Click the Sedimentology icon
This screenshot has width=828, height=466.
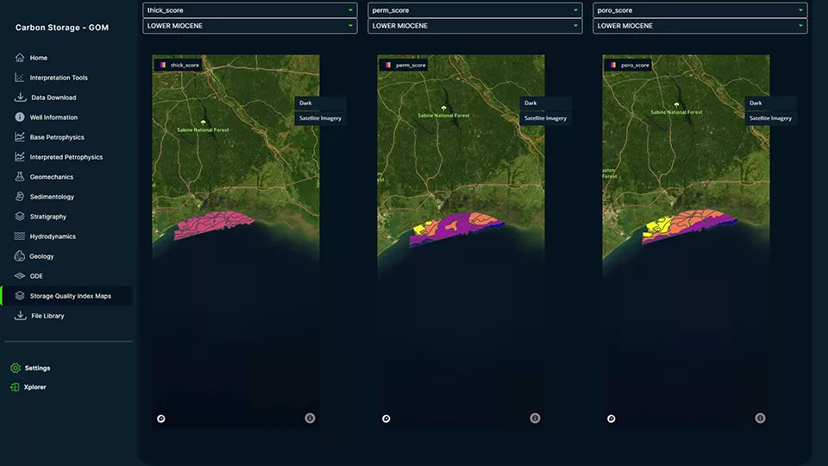tap(20, 197)
